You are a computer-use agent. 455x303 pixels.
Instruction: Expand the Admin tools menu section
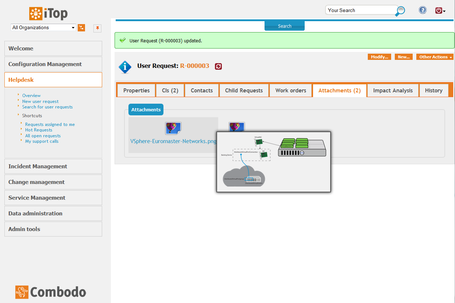coord(53,229)
